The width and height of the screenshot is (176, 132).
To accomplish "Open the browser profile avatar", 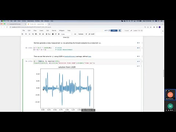I will (x=159, y=27).
